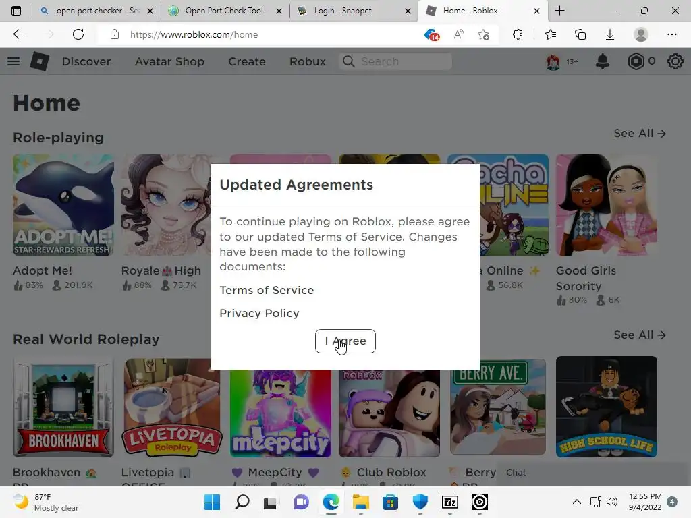Switch to the open port checker tab
The width and height of the screenshot is (691, 518).
click(x=96, y=11)
